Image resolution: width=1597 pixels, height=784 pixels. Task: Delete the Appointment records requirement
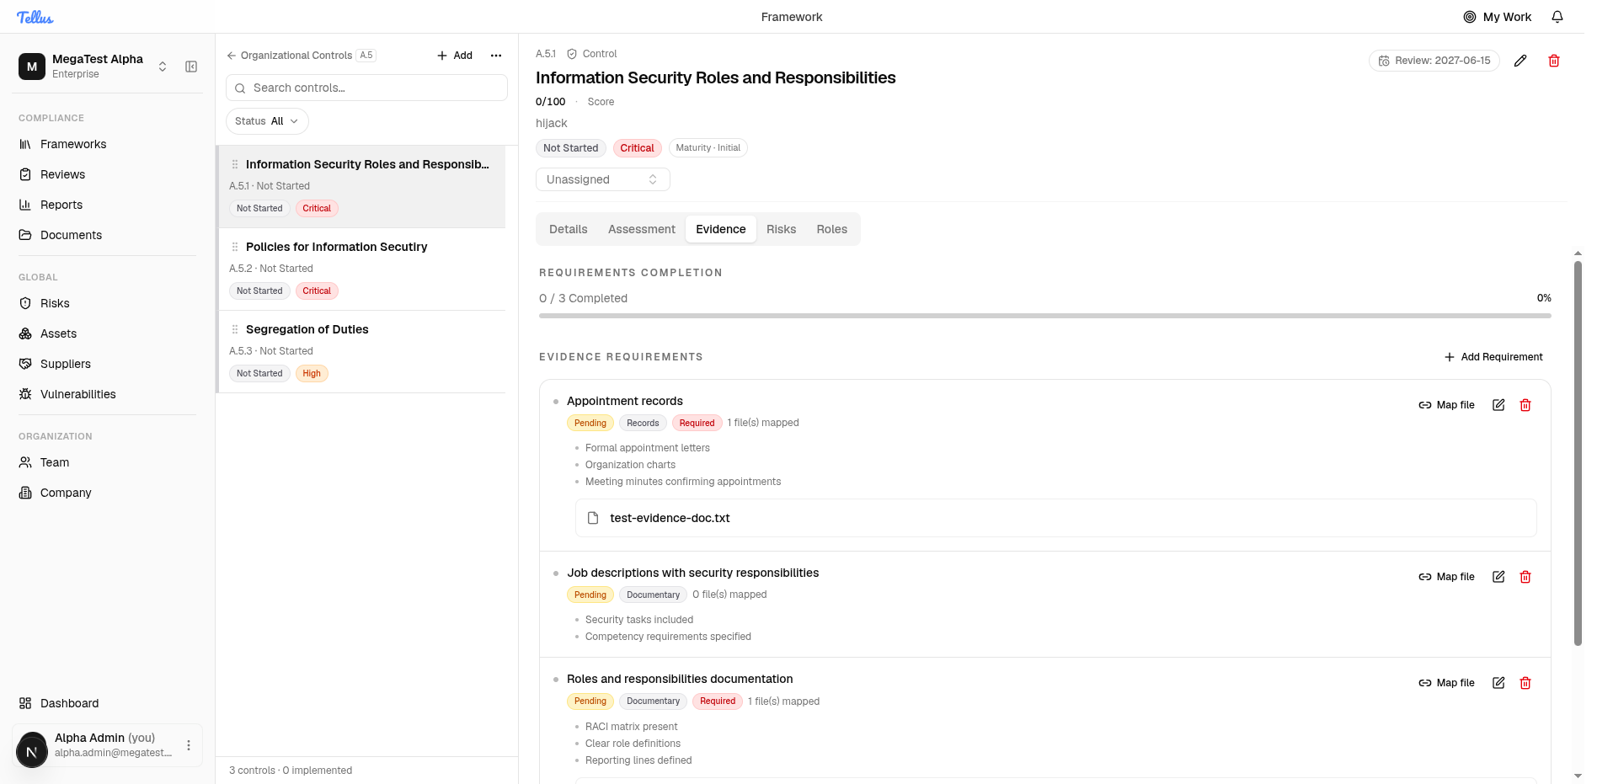coord(1525,405)
